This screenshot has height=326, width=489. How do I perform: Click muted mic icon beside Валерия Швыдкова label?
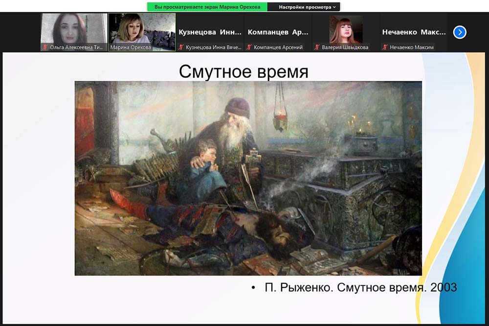[x=317, y=47]
